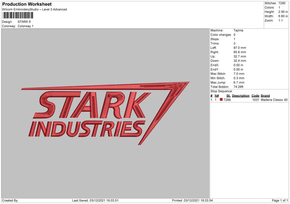Click the stitches value 7290

click(282, 3)
